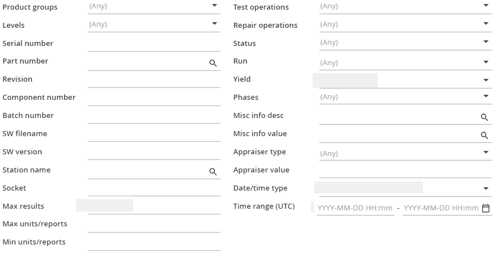Expand the Yield dropdown arrow
Screen dimensions: 494x253
(486, 81)
